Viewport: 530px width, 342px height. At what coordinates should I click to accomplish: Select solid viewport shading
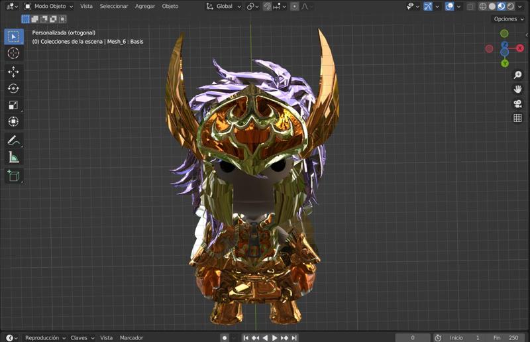(x=492, y=6)
